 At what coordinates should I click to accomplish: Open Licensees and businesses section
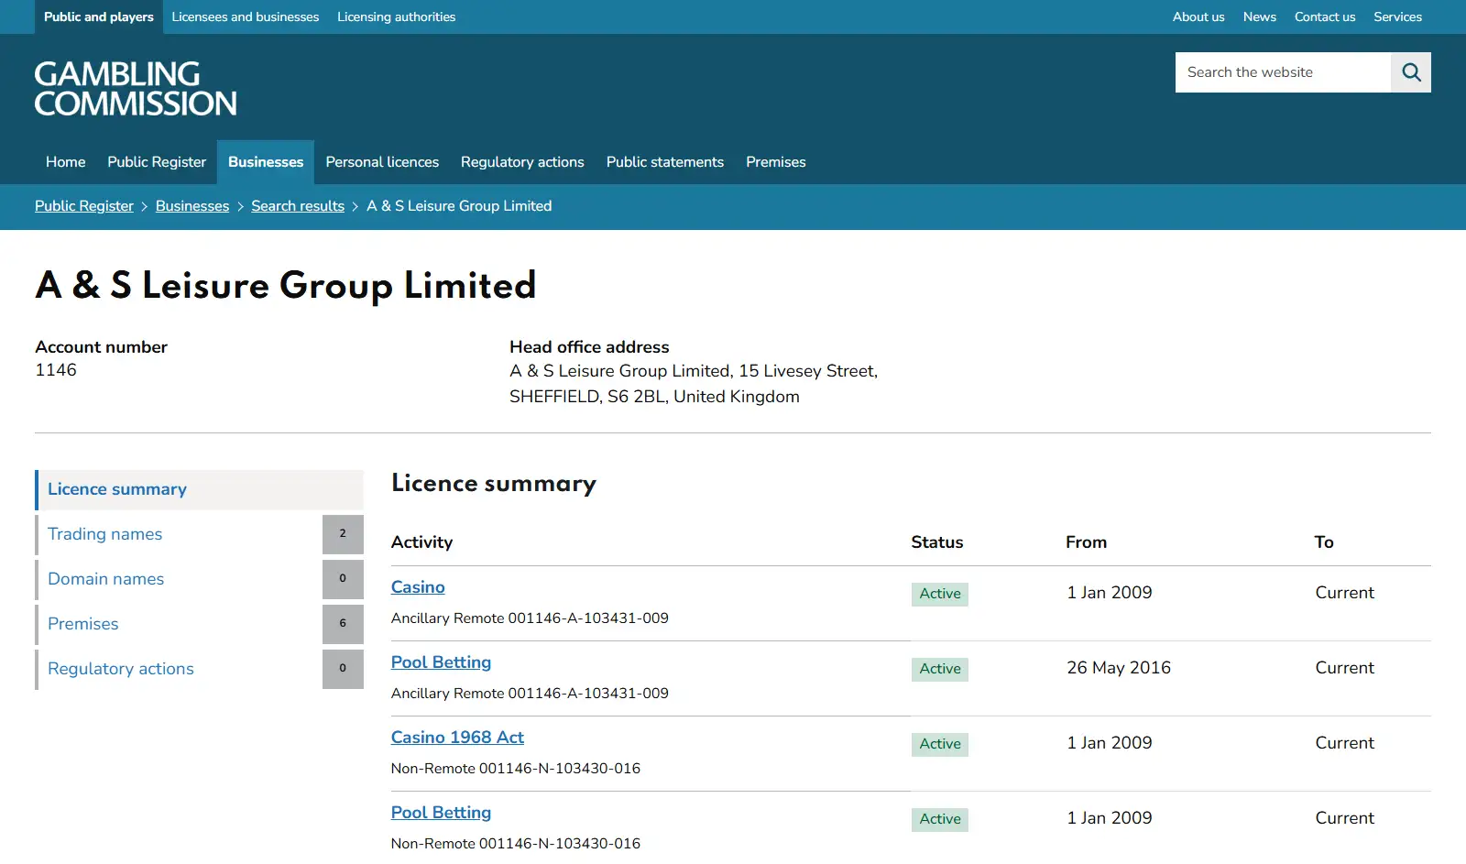click(x=246, y=16)
